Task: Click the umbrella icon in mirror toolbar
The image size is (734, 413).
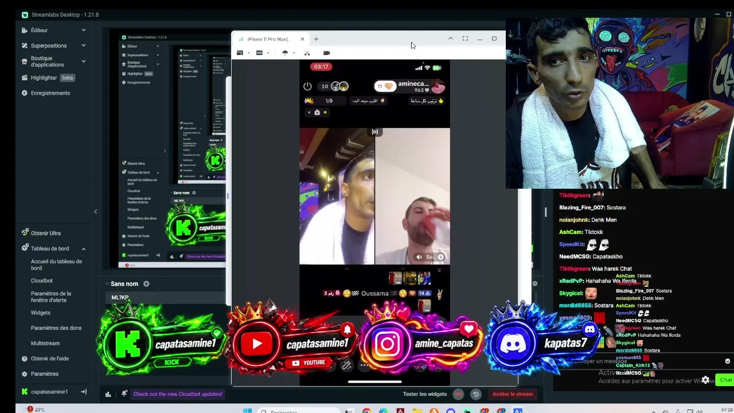Action: pyautogui.click(x=285, y=53)
